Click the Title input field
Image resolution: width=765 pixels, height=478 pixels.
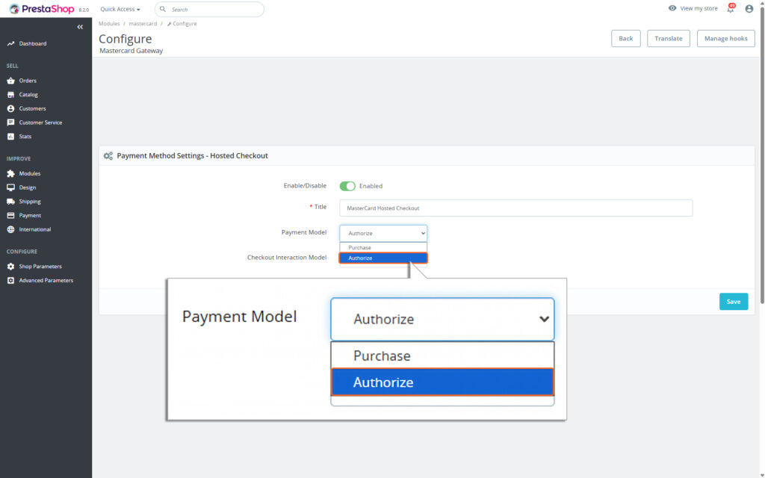(x=515, y=208)
